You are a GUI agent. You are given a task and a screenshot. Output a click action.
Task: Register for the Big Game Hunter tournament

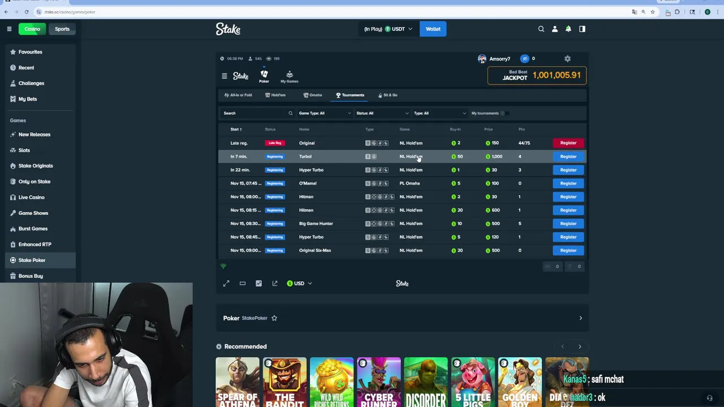tap(568, 224)
